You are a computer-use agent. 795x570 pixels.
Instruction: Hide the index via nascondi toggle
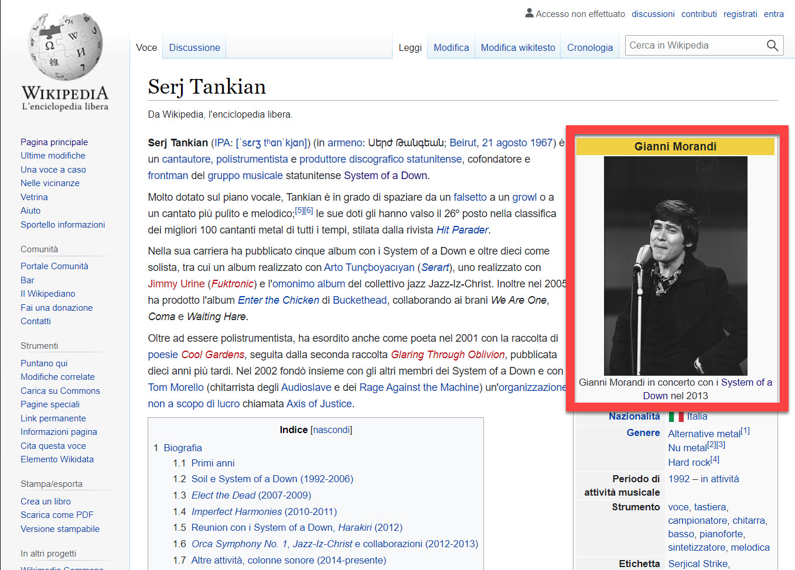click(x=331, y=430)
